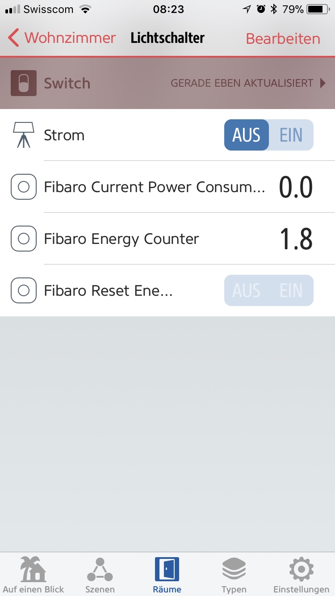Set Fibaro Reset toggle to EIN
This screenshot has width=335, height=596.
click(291, 290)
